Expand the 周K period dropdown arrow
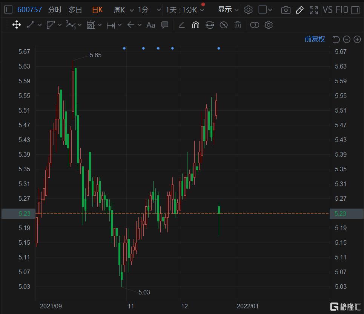Screen dimensions: 364x314 click(x=132, y=10)
